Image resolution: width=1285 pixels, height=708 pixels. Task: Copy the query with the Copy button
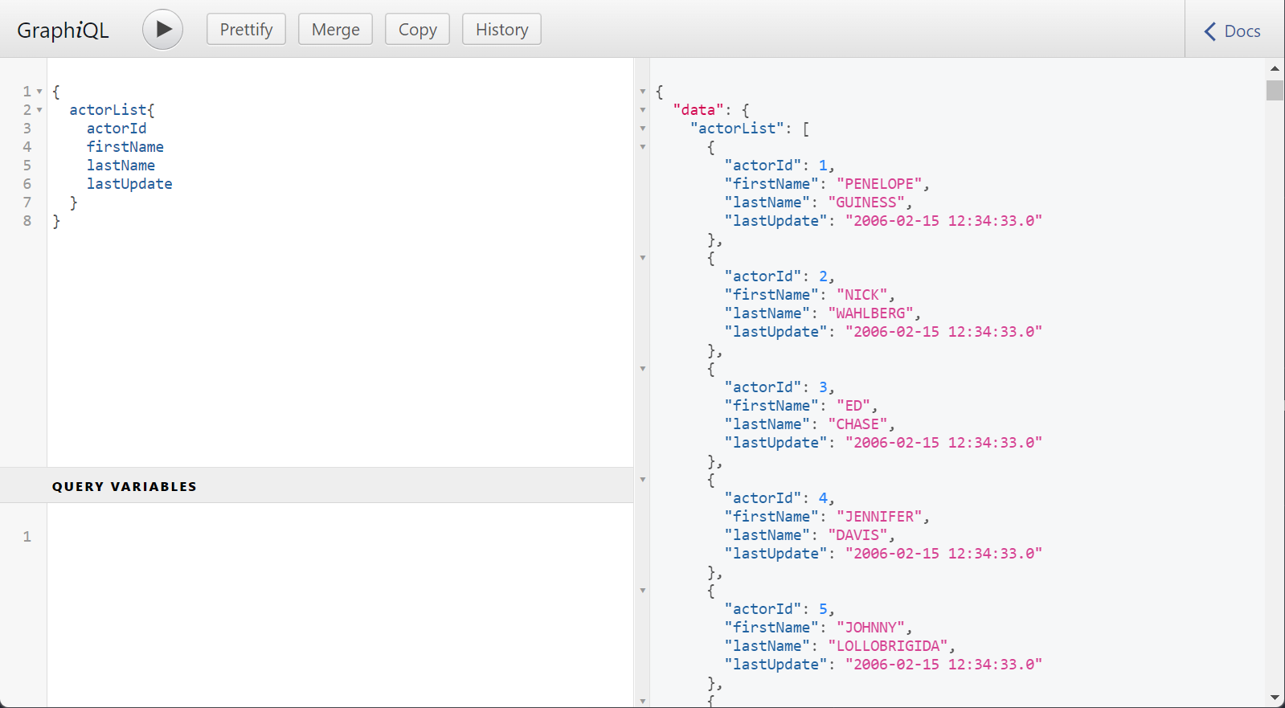pos(417,30)
